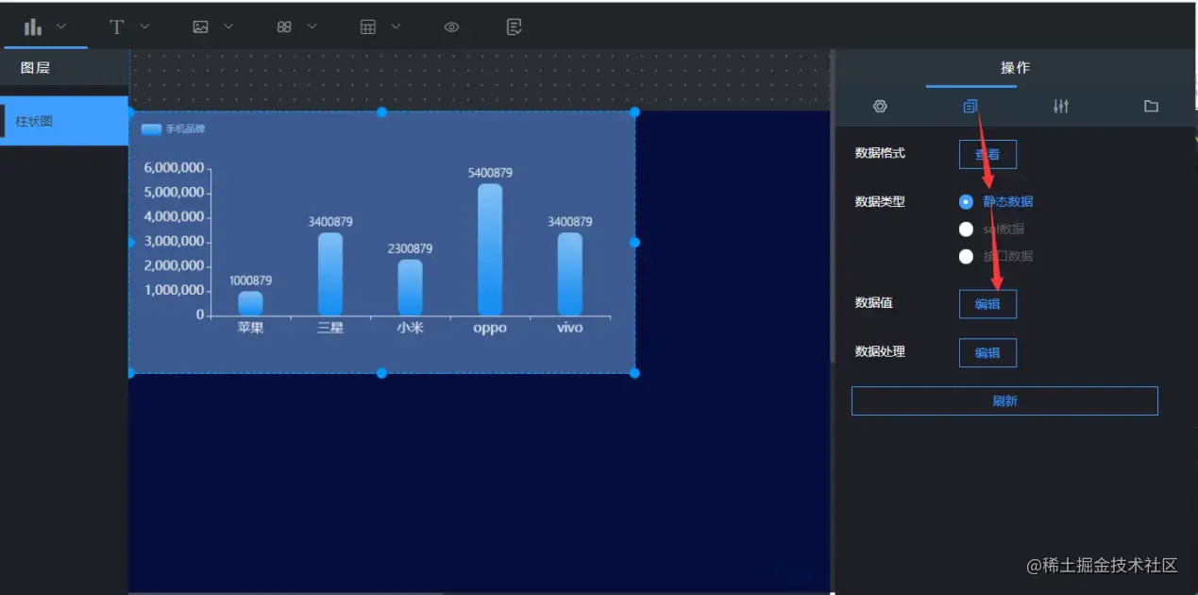
Task: Click the 苹果 bar in the chart
Action: (250, 303)
